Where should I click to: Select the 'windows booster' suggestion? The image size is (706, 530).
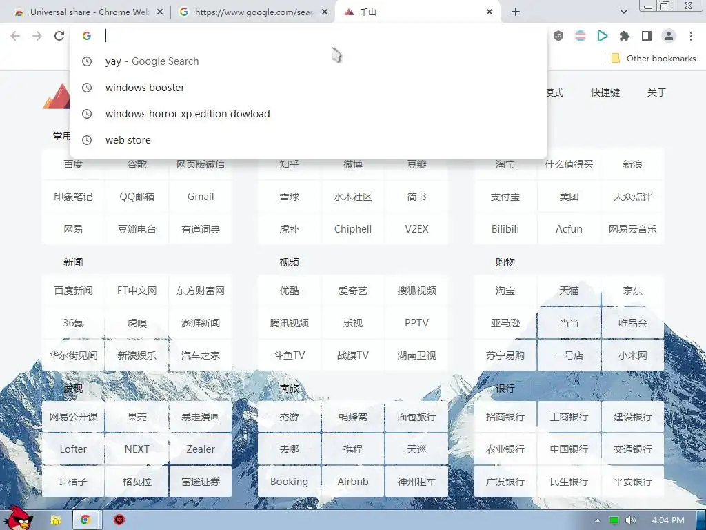click(309, 88)
